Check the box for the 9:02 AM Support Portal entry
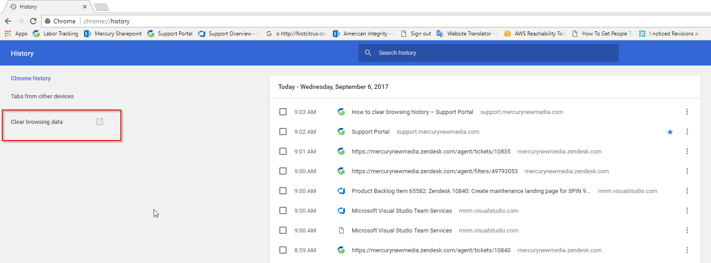 coord(283,131)
